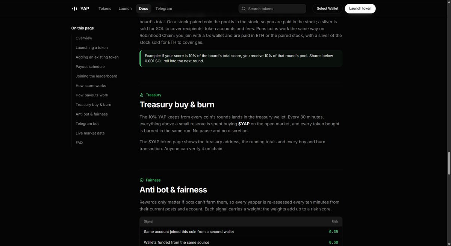Click the Signal column header

(x=148, y=222)
